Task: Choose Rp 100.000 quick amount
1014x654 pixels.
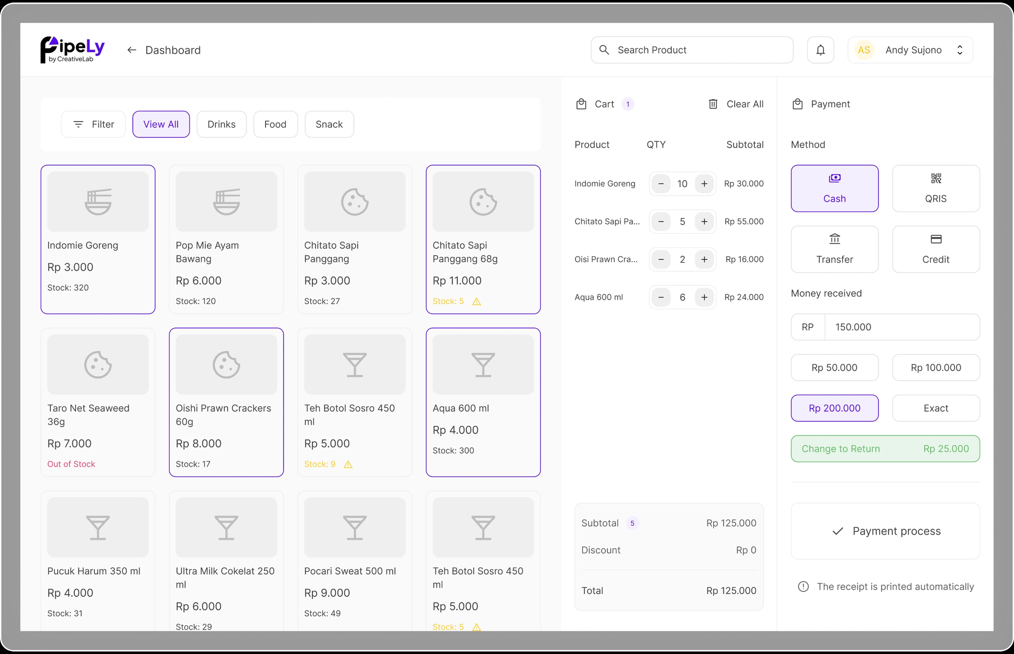Action: click(936, 367)
